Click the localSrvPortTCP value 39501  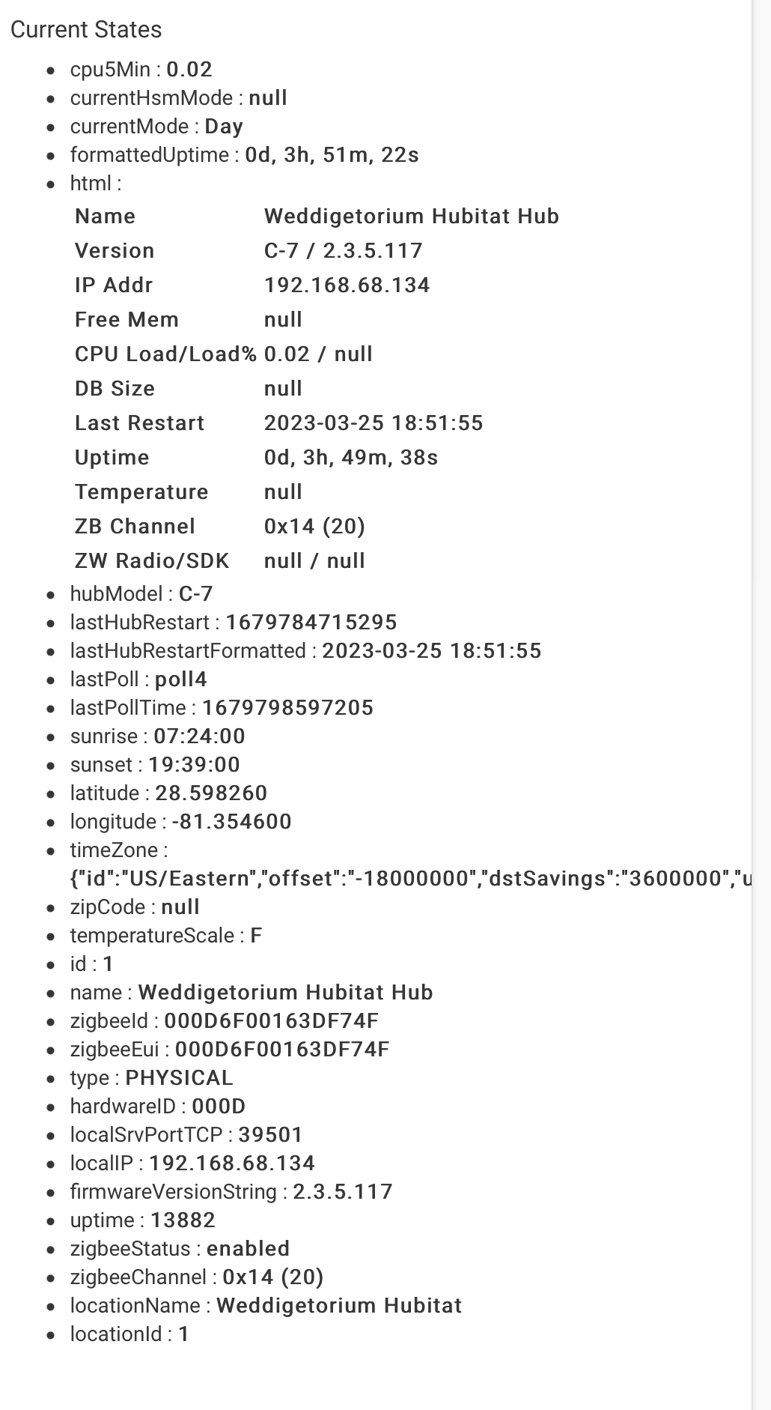(x=270, y=1135)
